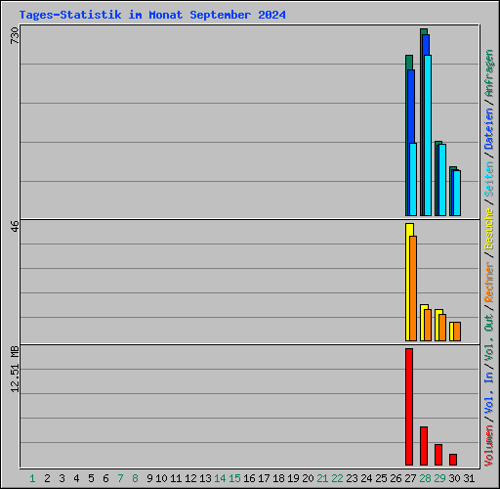This screenshot has height=489, width=500.
Task: Click the red Volumen bar for day 28
Action: 424,446
